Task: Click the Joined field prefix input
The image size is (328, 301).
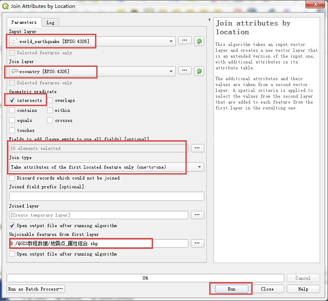Action: coord(106,196)
